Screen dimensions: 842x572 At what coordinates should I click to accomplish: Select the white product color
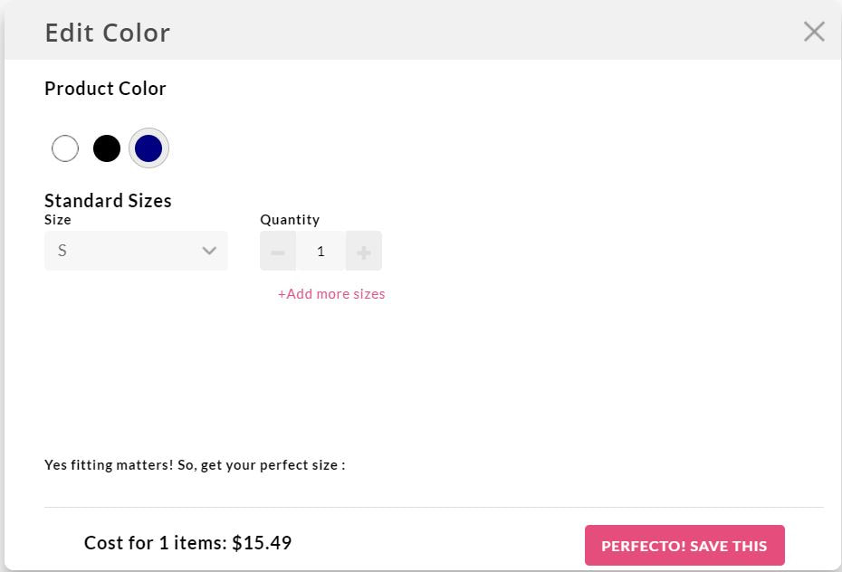tap(65, 148)
